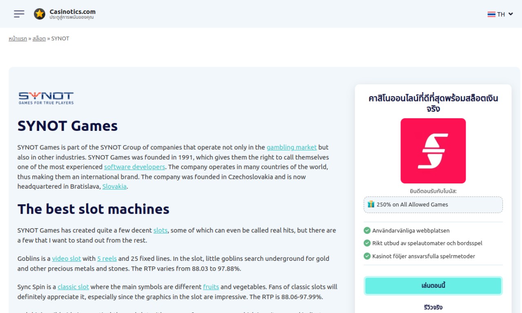
Task: Click checkmark beside Rikt utbud av spelautomater
Action: (367, 243)
